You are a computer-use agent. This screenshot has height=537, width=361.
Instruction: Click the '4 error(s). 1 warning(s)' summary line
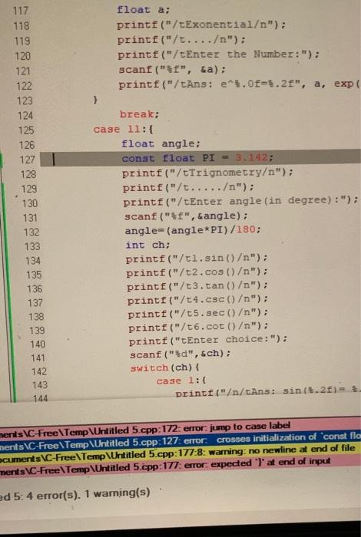point(75,494)
